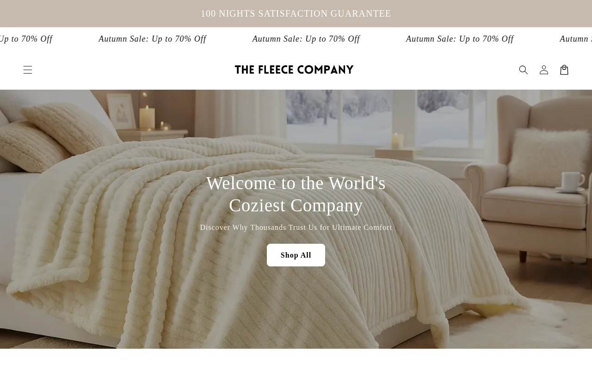Click the Shop All button
592x370 pixels.
click(x=296, y=255)
